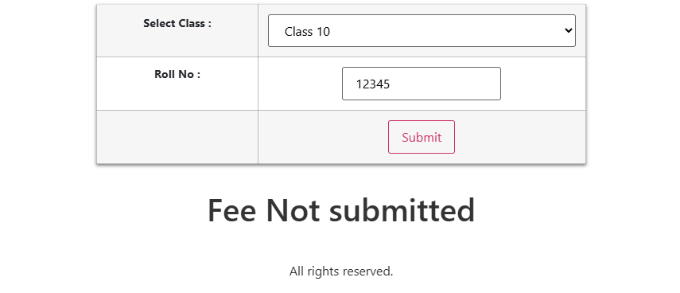
Task: Select the 'Class 10' text in combo box
Action: pos(307,32)
